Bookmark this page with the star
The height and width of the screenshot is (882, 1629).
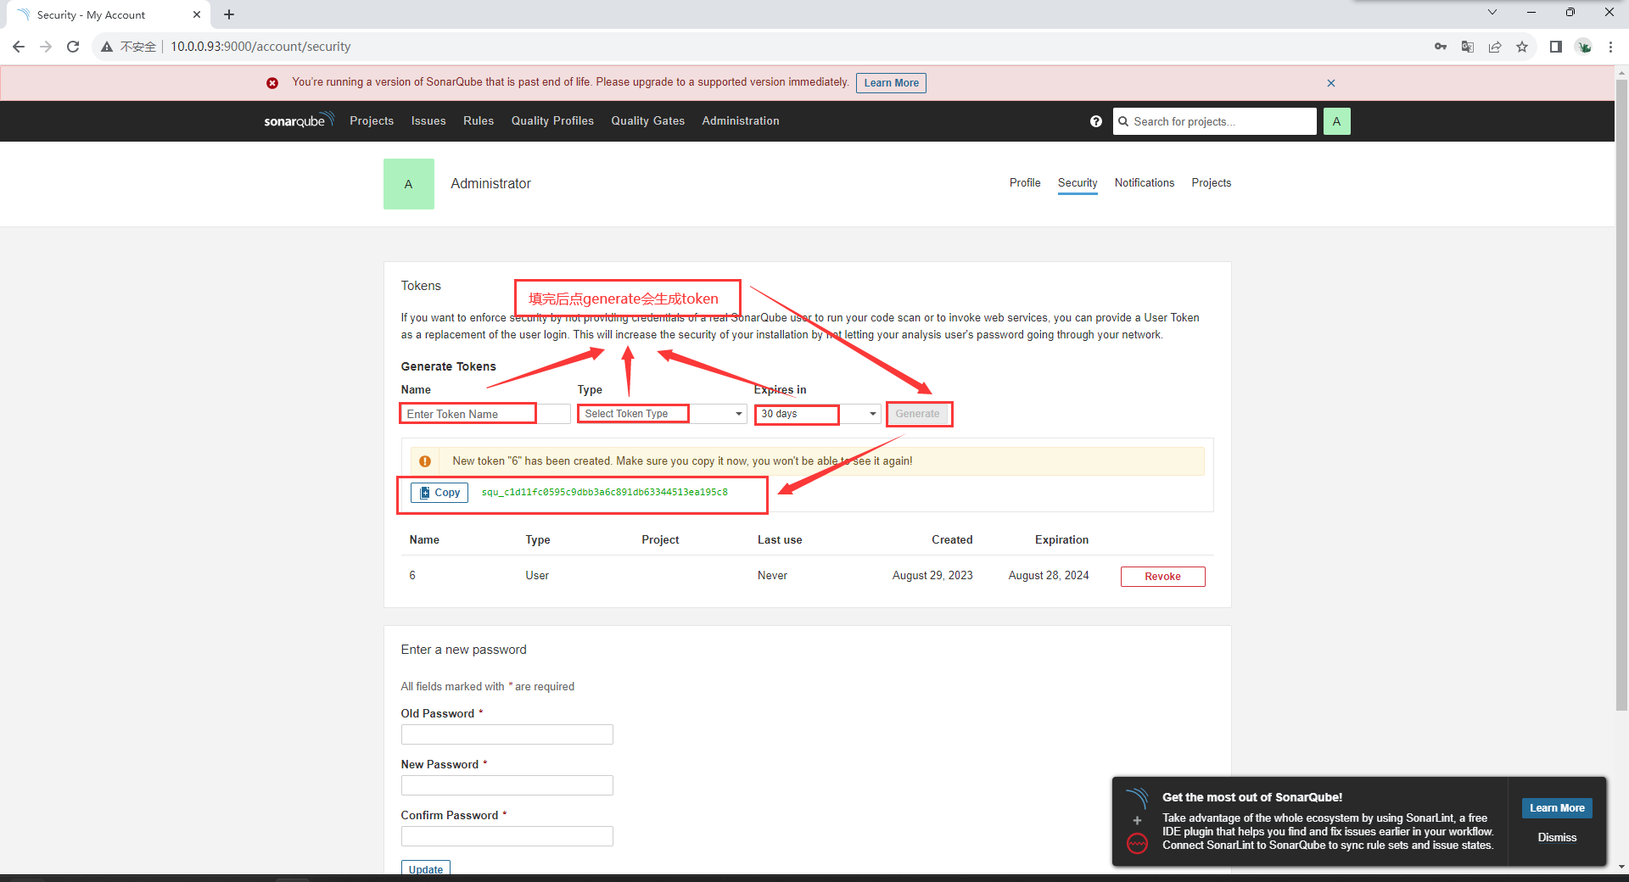click(1522, 47)
